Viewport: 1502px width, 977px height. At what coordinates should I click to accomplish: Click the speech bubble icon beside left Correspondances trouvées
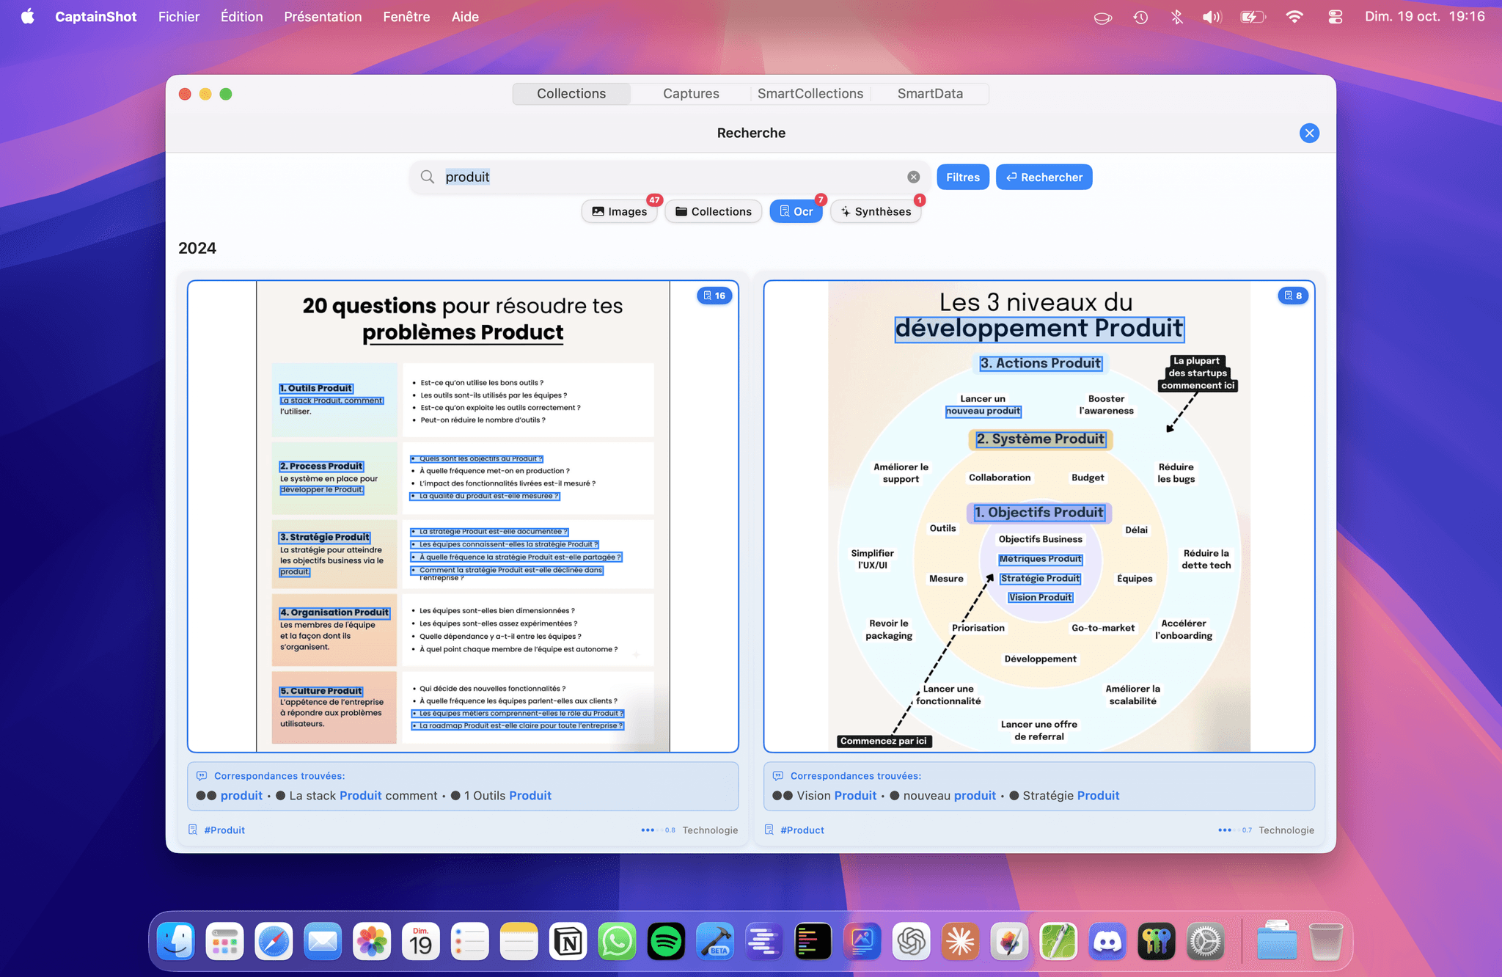pos(202,776)
